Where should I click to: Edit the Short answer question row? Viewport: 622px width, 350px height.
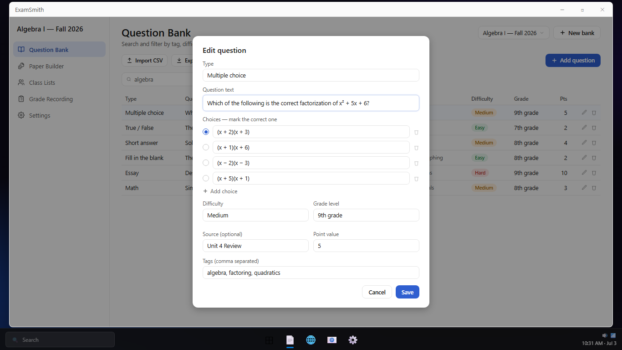tap(584, 143)
